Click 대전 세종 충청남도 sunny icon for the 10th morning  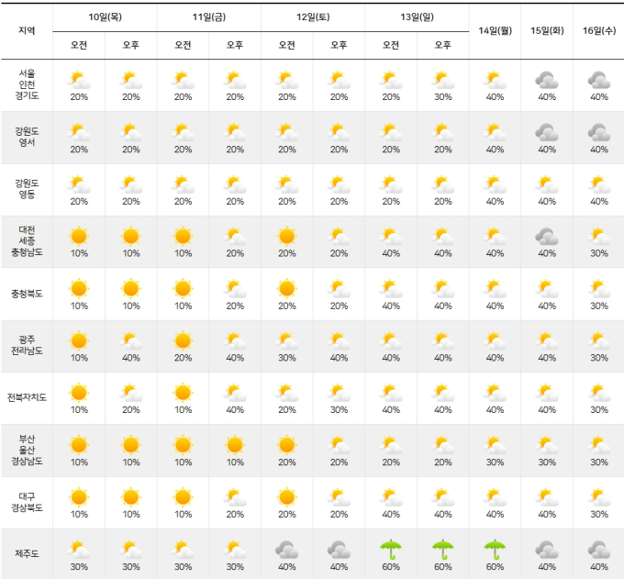tap(79, 237)
